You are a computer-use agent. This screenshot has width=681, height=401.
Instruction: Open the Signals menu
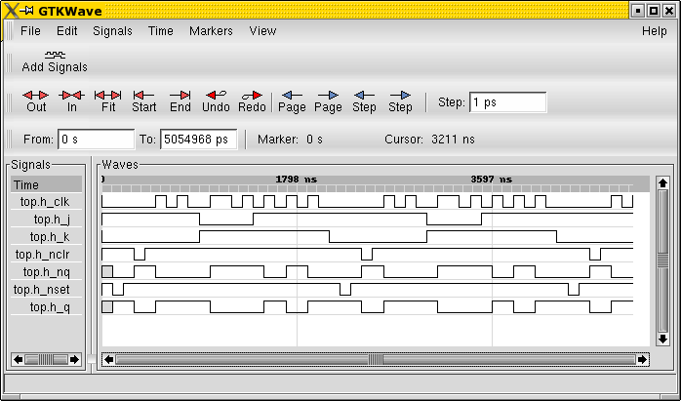112,30
